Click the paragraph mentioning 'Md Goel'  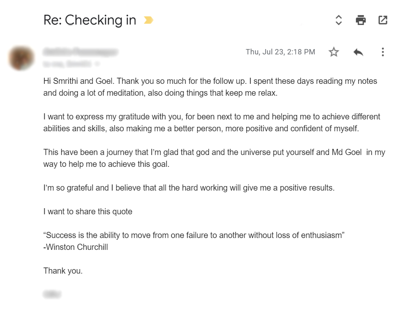pyautogui.click(x=214, y=158)
